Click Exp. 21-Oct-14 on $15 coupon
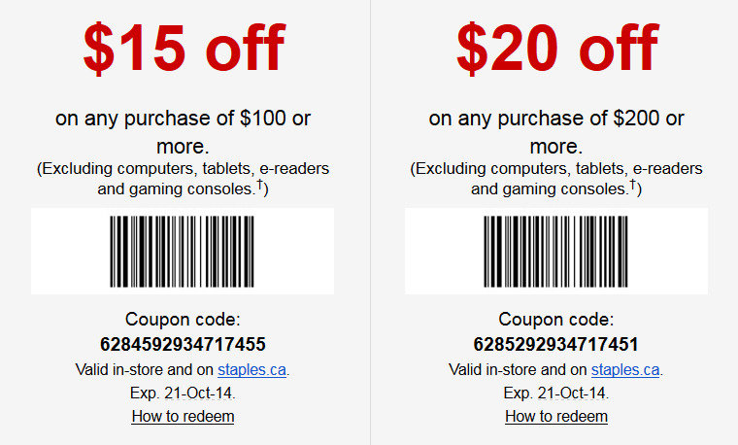Screen dimensions: 738x445 (183, 394)
